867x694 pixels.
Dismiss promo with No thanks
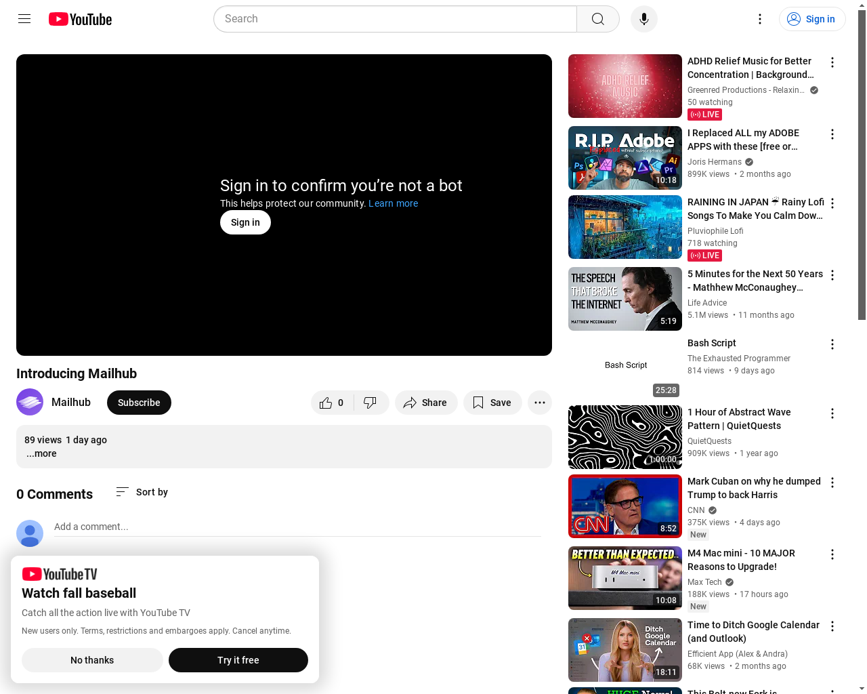[x=92, y=660]
